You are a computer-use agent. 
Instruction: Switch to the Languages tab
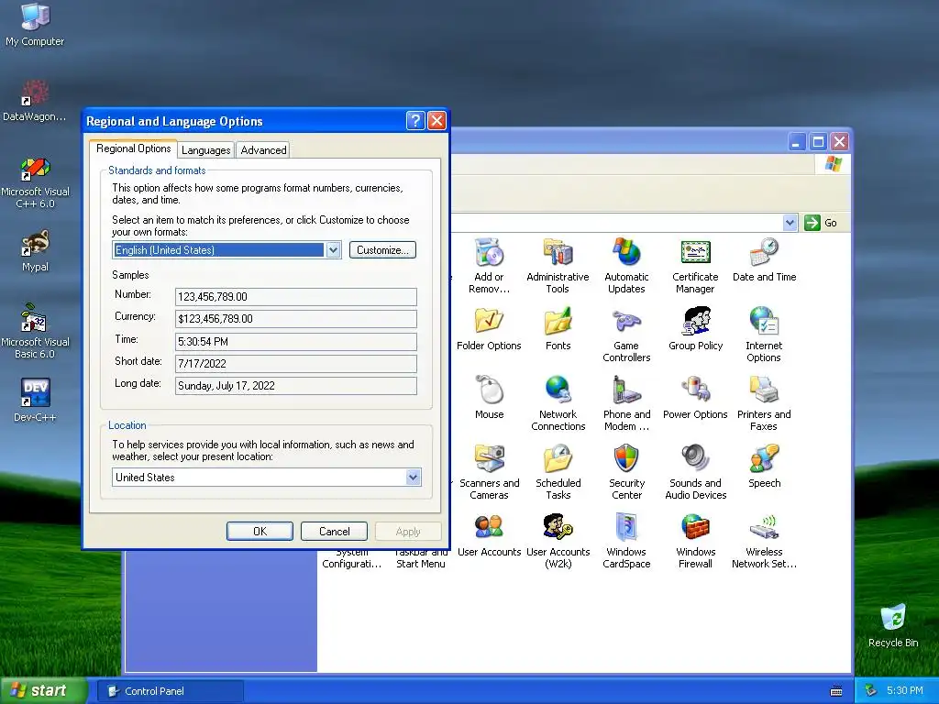(x=206, y=149)
